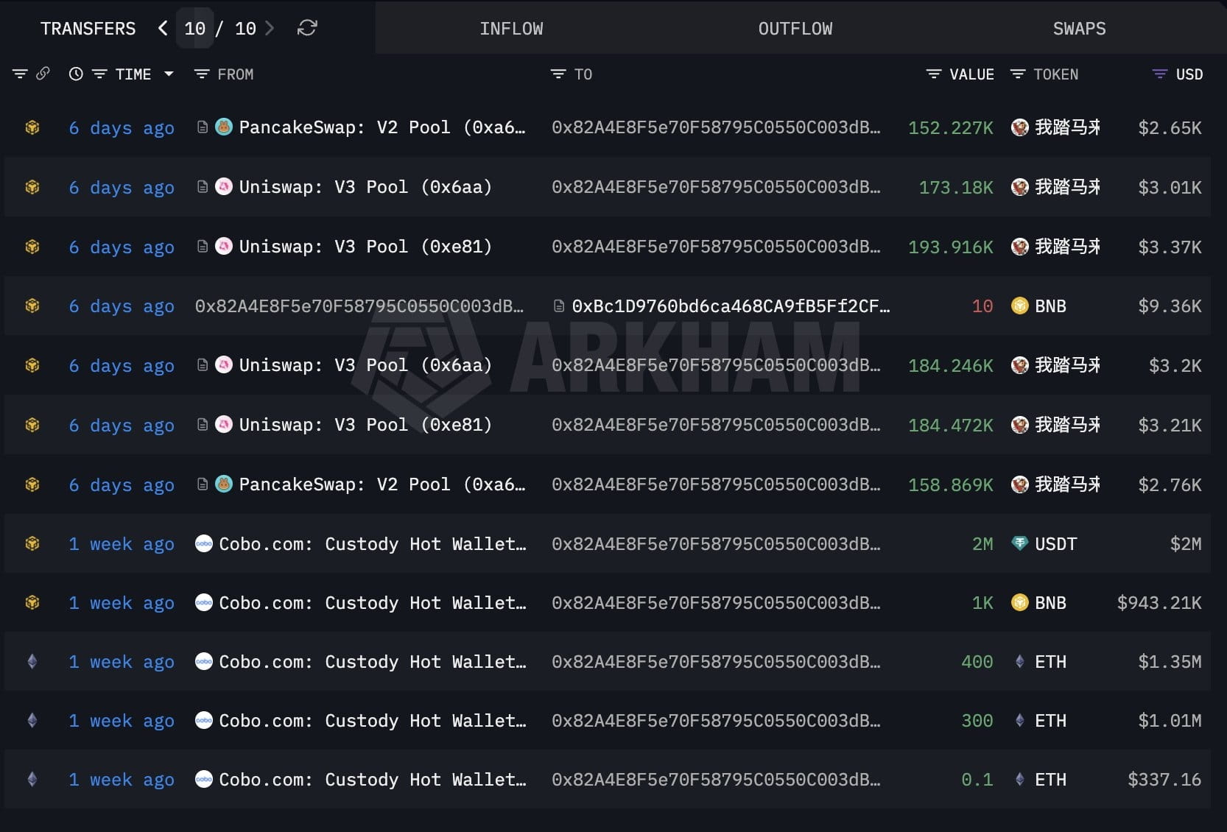This screenshot has width=1227, height=832.
Task: Open timestamp of 152.227K transfer
Action: (122, 128)
